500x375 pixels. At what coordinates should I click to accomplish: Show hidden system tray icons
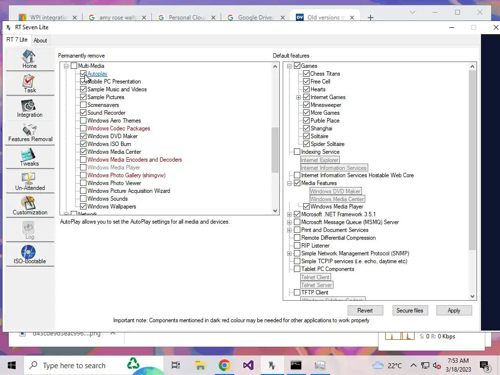(x=413, y=365)
